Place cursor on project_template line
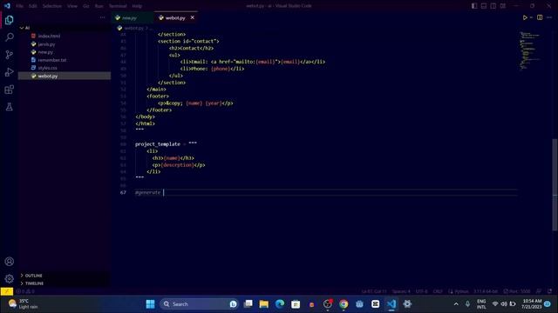 click(166, 144)
